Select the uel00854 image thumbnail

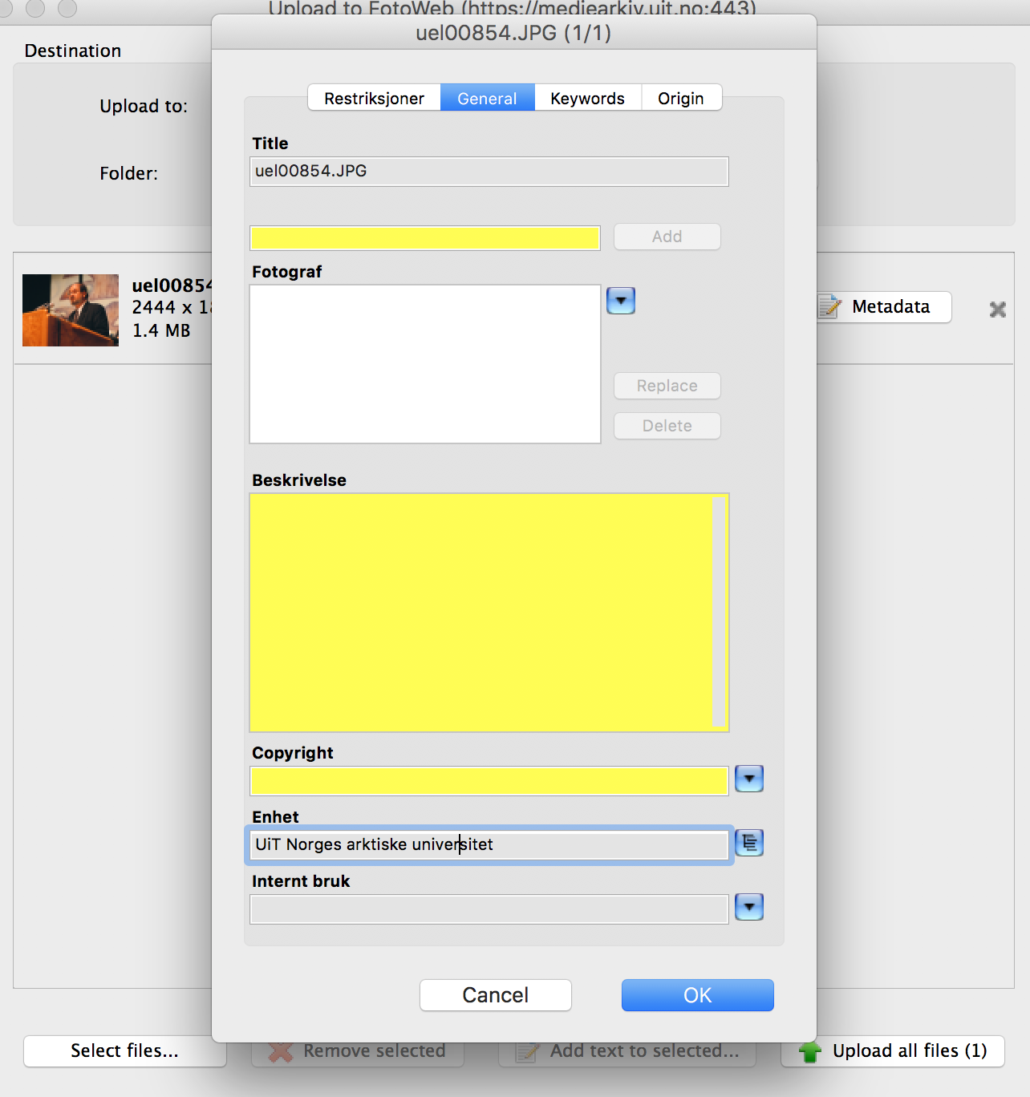tap(71, 310)
